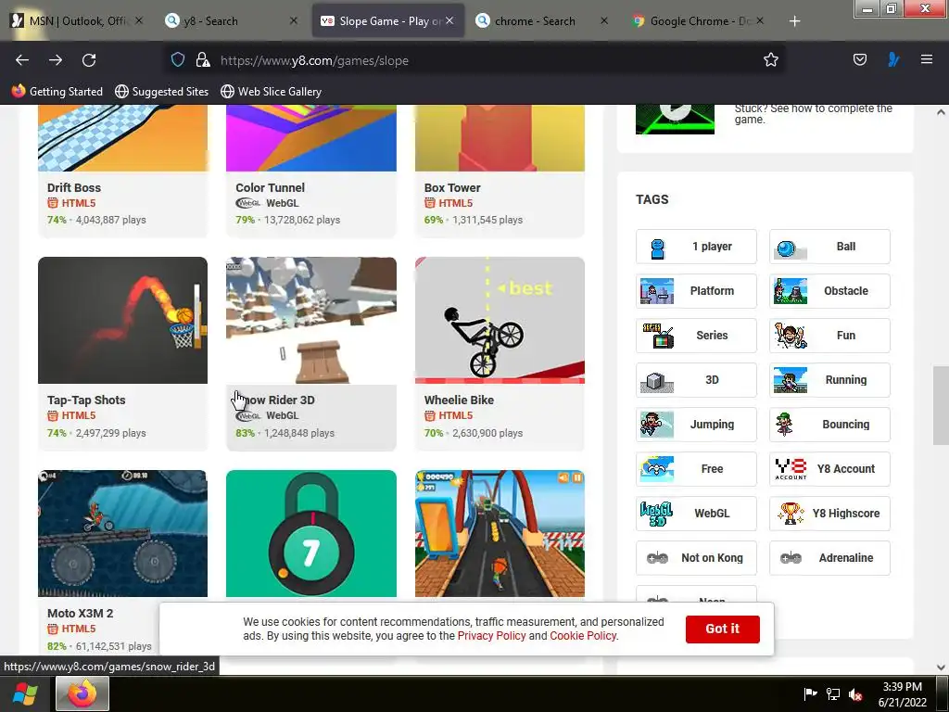This screenshot has width=949, height=712.
Task: Switch to the chrome - Search tab
Action: (542, 20)
